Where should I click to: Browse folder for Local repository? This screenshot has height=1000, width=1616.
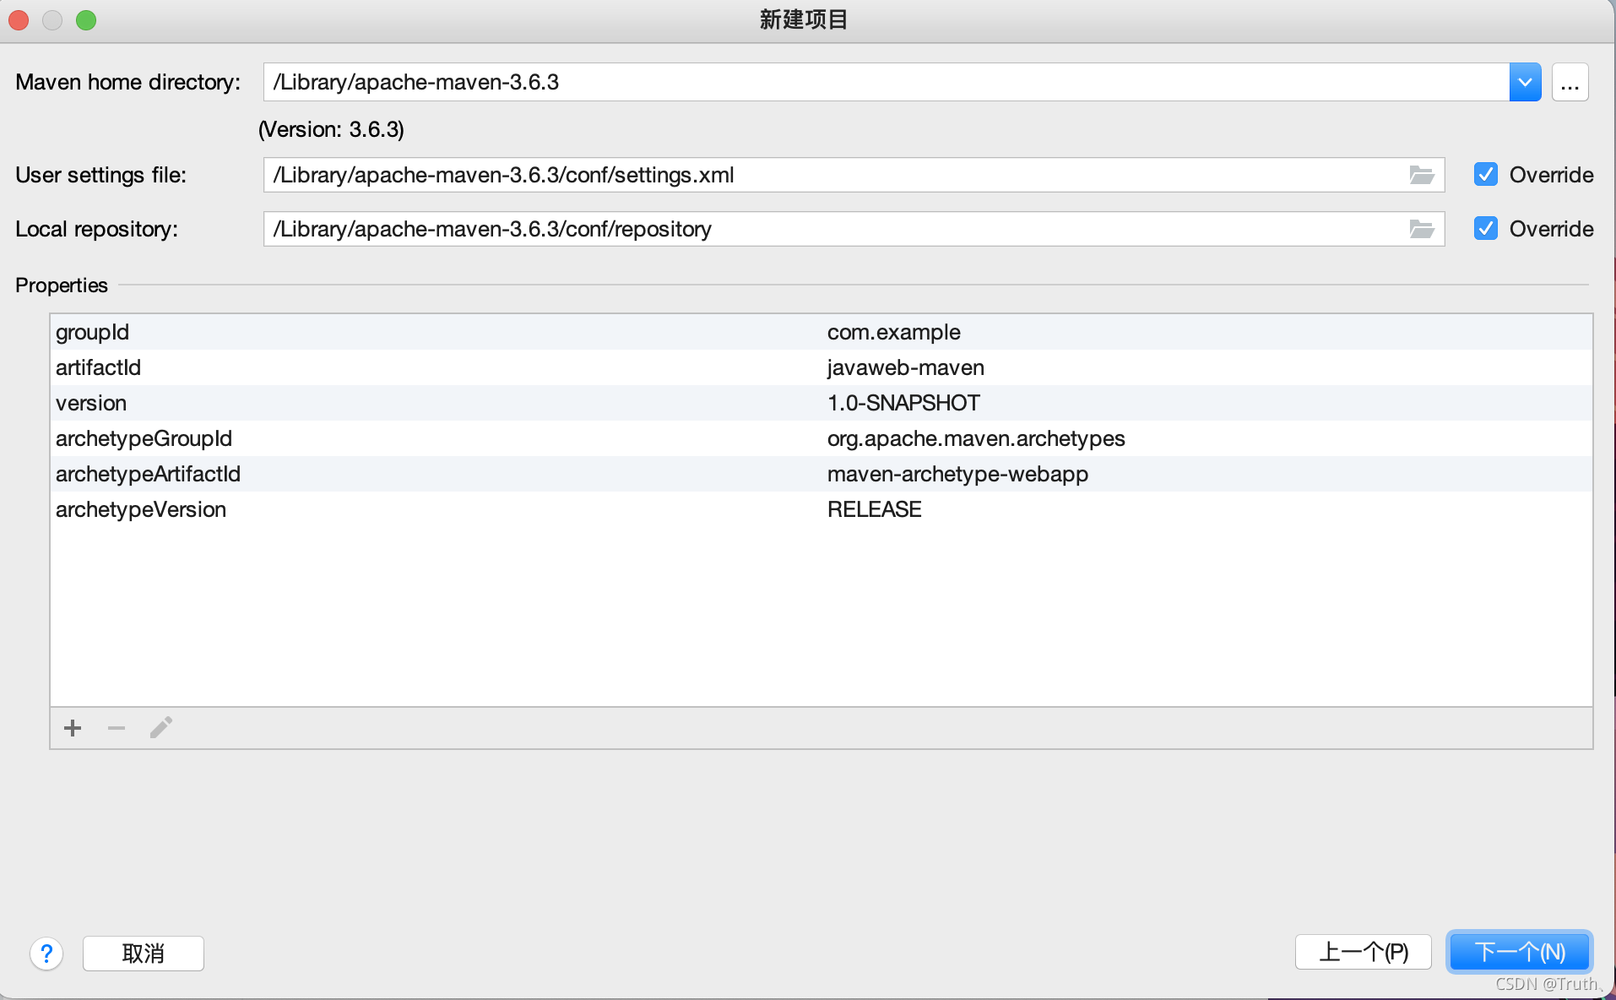pos(1422,229)
